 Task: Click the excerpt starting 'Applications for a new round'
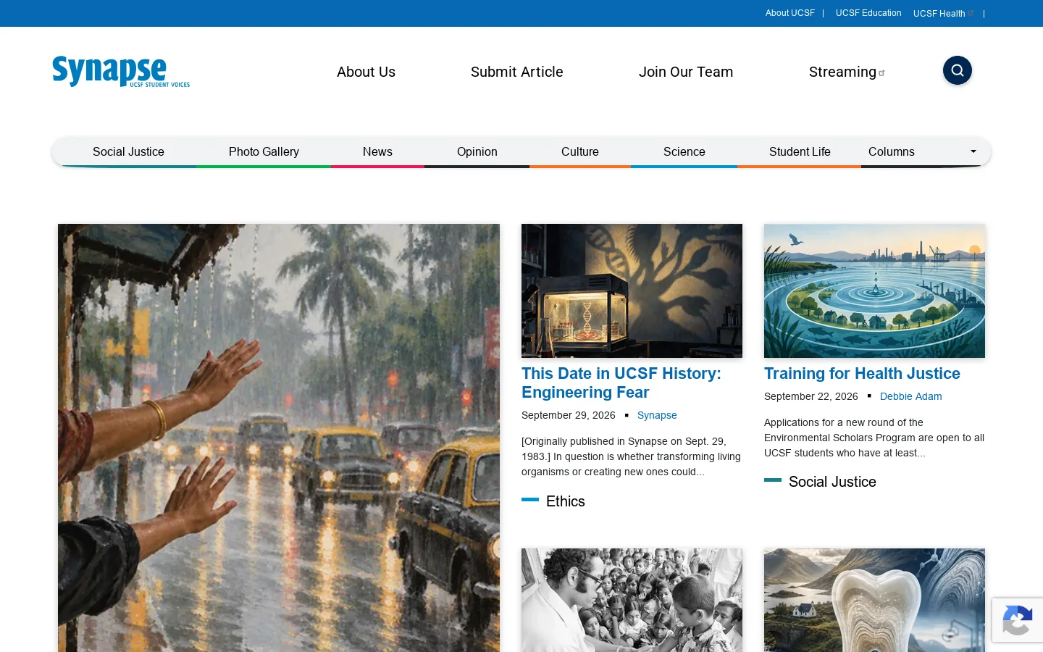pos(874,438)
